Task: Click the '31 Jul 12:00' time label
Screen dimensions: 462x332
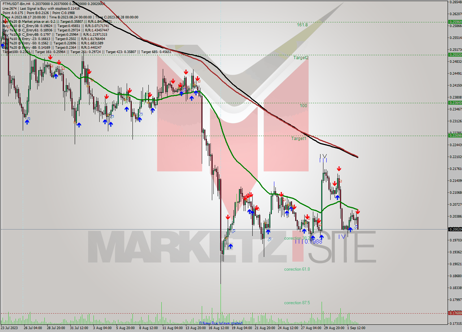Action: pos(79,328)
